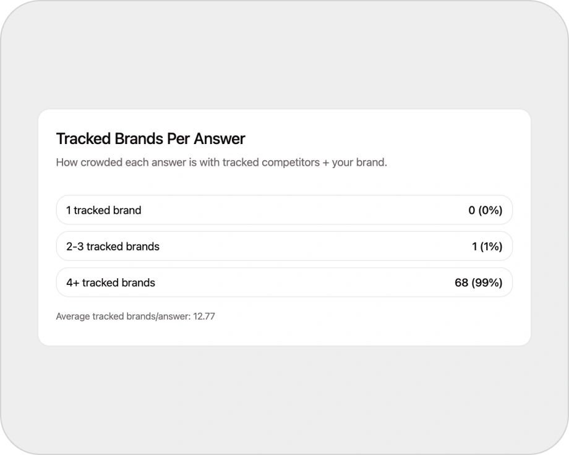Click the '12.77' average value
569x455 pixels.
coord(205,316)
